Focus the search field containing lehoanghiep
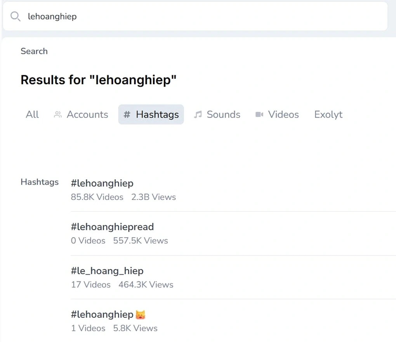The width and height of the screenshot is (396, 342). coord(195,16)
